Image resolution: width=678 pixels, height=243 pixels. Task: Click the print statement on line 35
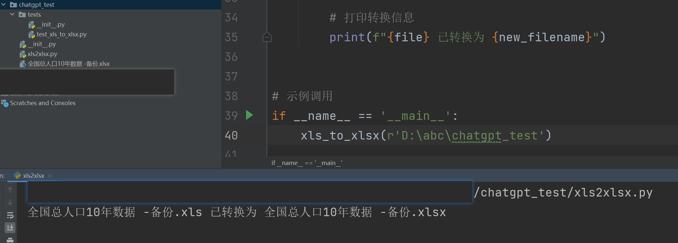pos(468,37)
